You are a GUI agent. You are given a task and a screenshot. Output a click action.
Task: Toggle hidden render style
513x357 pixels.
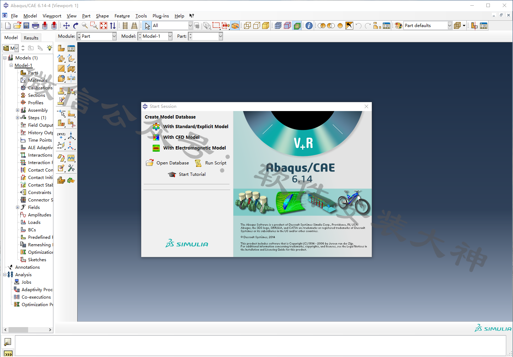[256, 26]
